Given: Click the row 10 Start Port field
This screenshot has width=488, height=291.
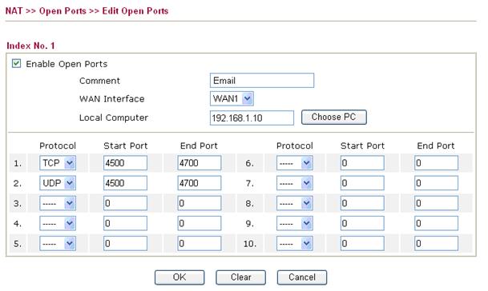Looking at the screenshot, I should tap(362, 244).
